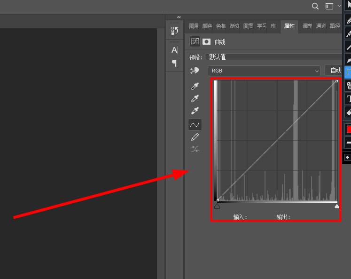Image resolution: width=351 pixels, height=279 pixels.
Task: Select the layer mask icon
Action: [206, 41]
